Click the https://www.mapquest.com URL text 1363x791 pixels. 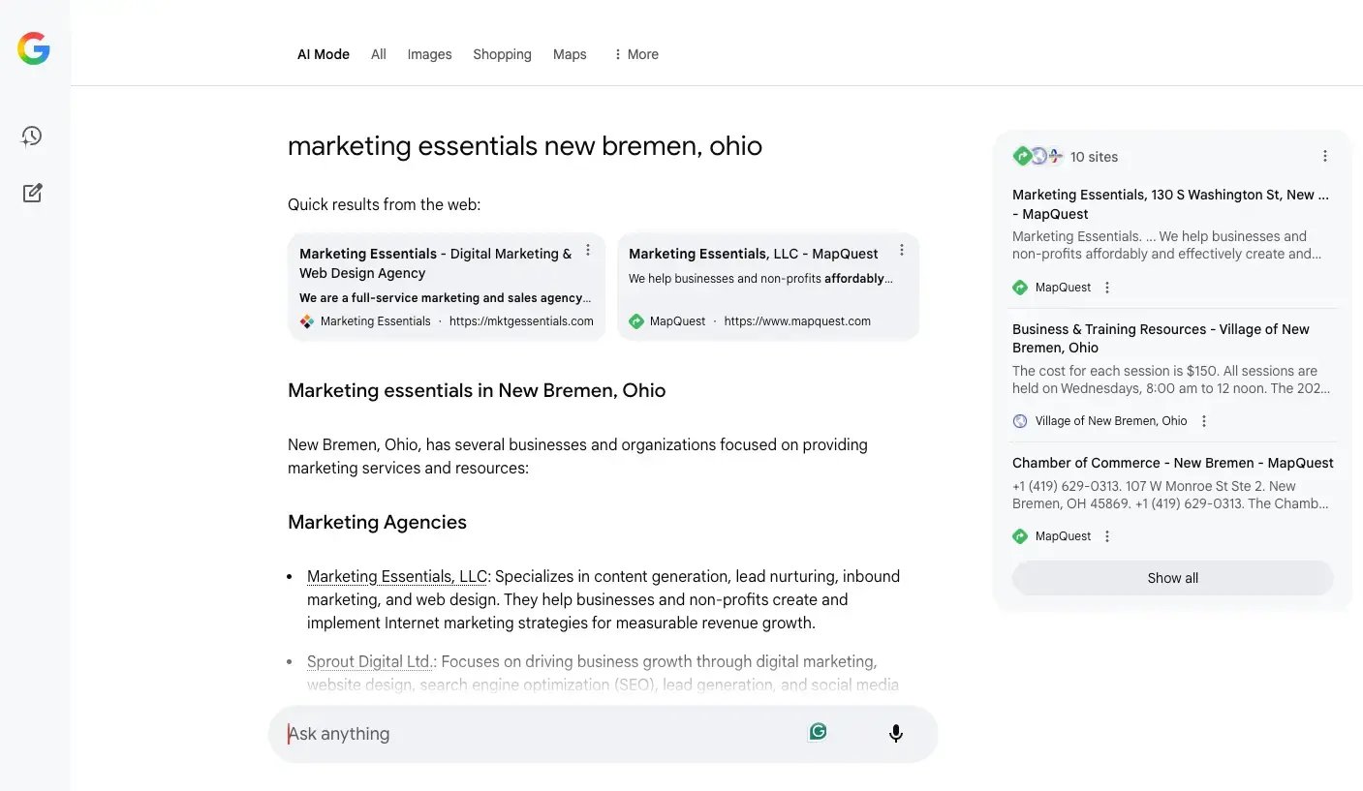[797, 321]
